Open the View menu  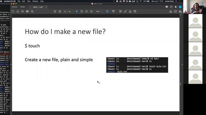tap(29, 1)
